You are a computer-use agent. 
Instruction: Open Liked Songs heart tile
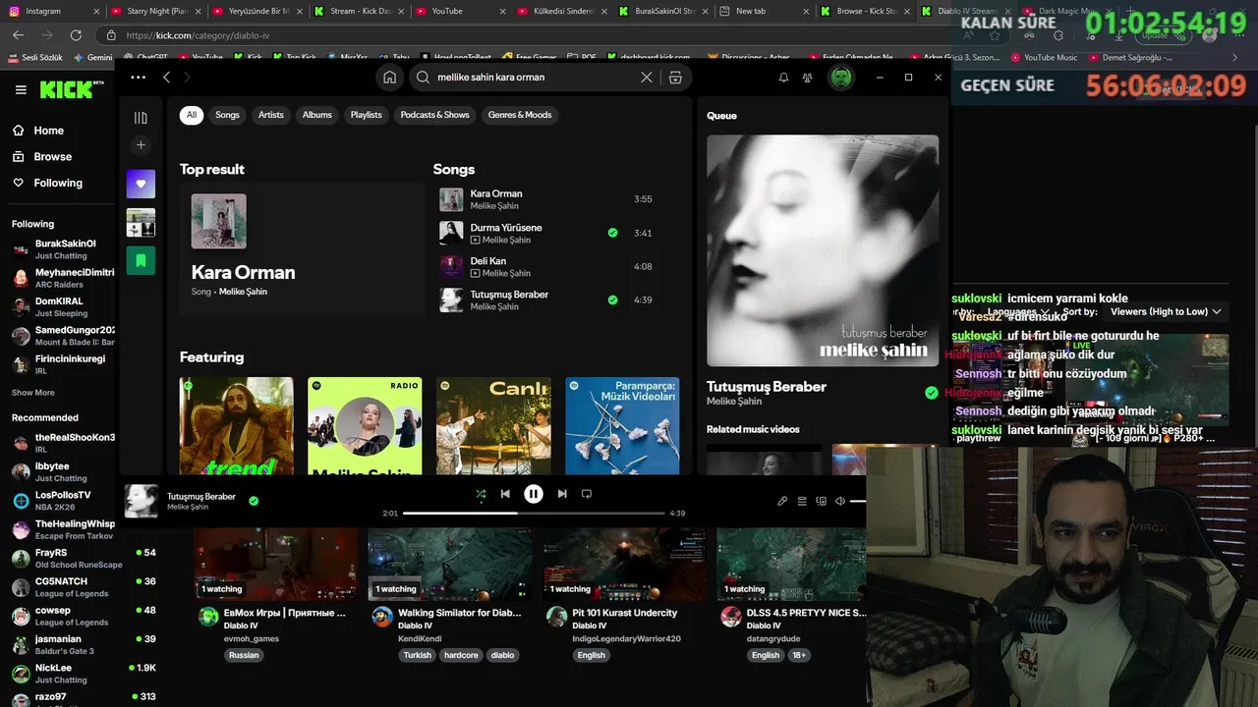[141, 184]
